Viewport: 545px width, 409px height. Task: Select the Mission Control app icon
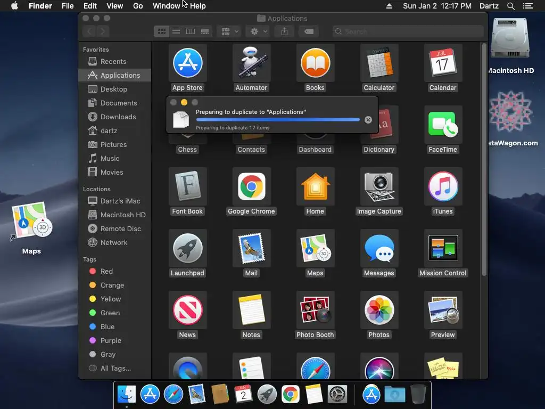click(443, 248)
